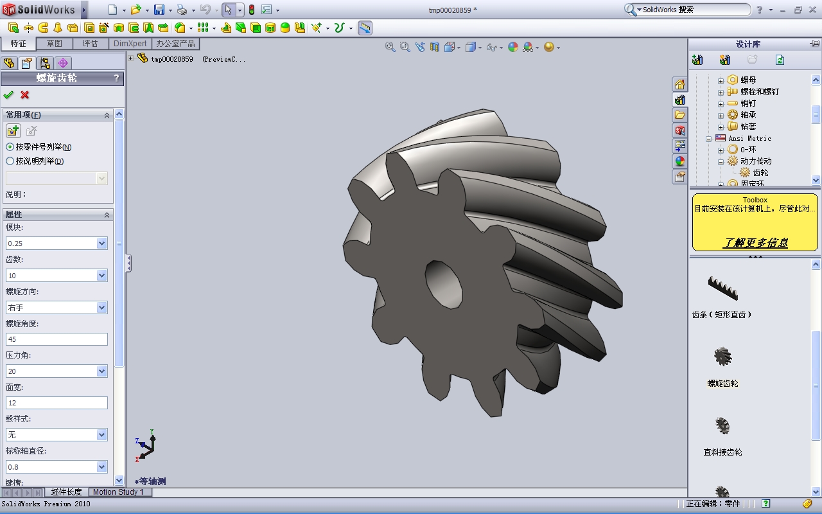
Task: Switch to the 评估 evaluate tab
Action: [x=91, y=44]
